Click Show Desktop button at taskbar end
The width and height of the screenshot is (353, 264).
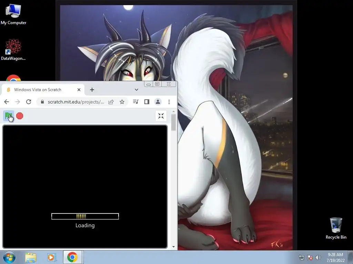pos(351,257)
